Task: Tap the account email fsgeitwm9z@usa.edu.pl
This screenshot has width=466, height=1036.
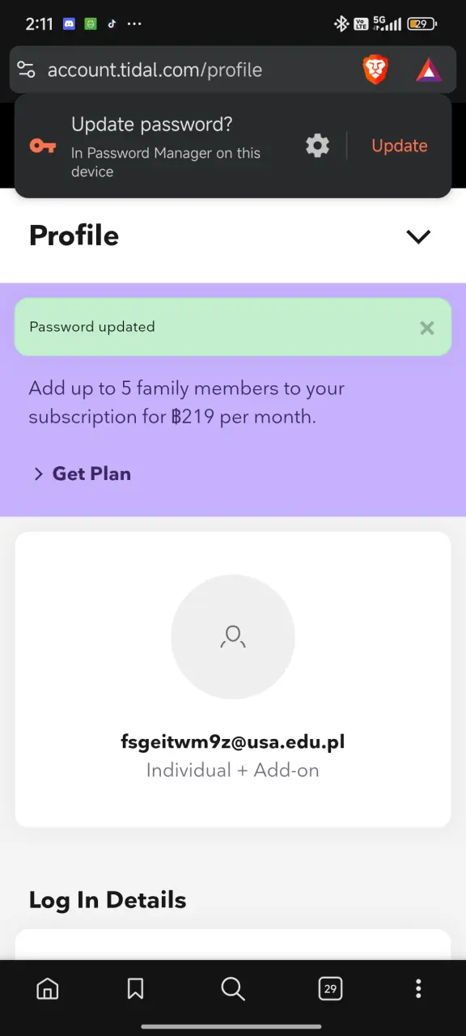Action: point(233,741)
